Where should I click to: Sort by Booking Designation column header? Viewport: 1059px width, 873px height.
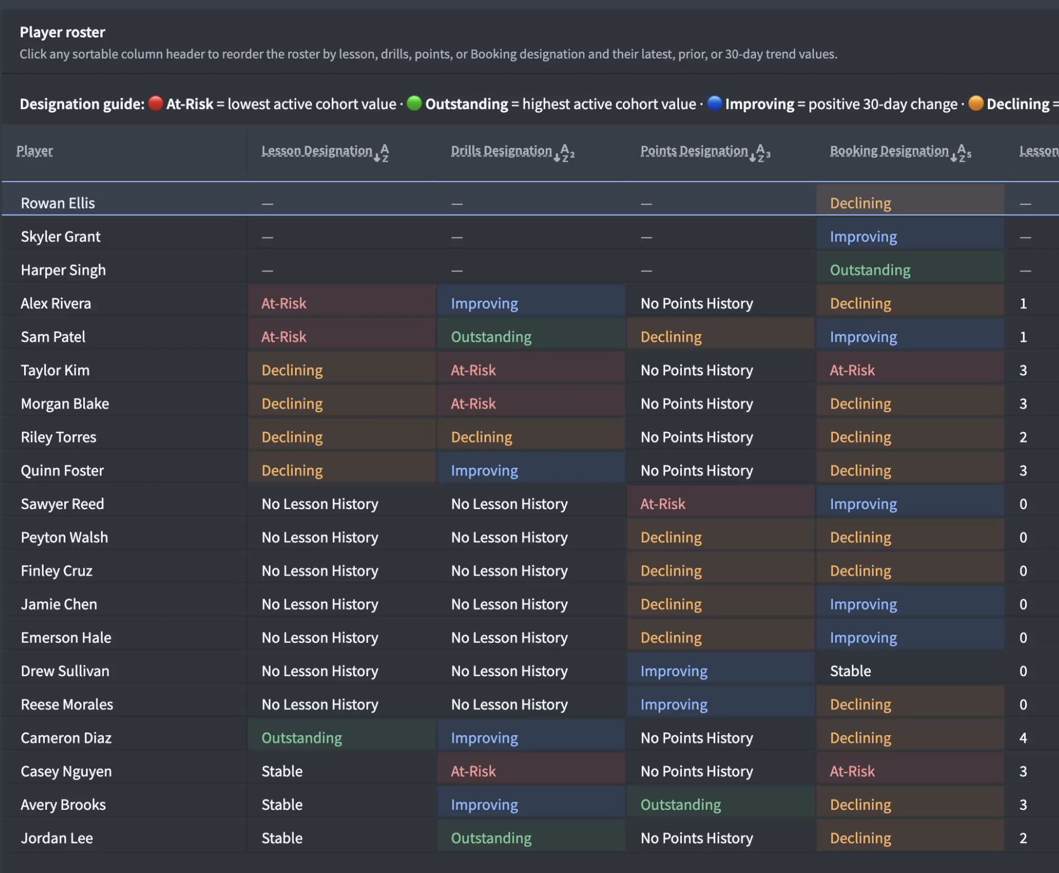[889, 151]
